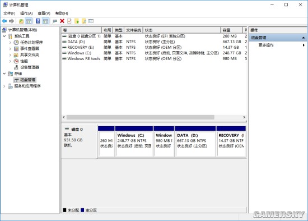Collapse the 系统工具 tree node
Screen dimensions: 308x221
(x=4, y=36)
